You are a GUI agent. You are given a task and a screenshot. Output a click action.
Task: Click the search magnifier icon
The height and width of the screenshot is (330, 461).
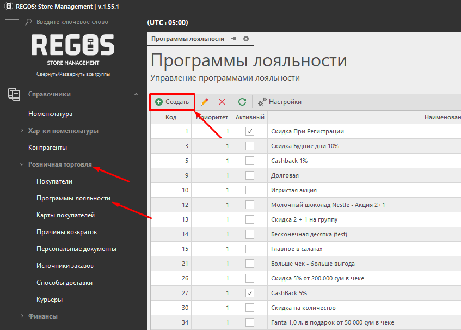point(28,22)
